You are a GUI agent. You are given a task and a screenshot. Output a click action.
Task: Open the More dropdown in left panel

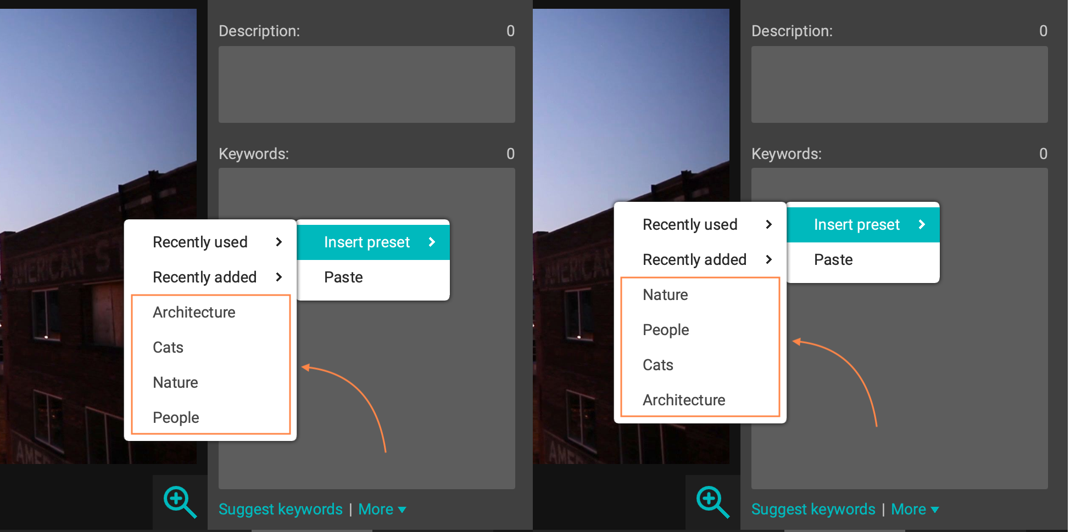point(382,509)
